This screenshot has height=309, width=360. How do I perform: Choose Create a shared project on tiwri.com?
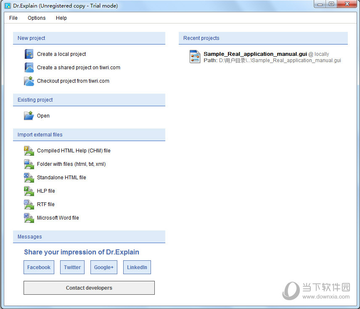point(79,68)
